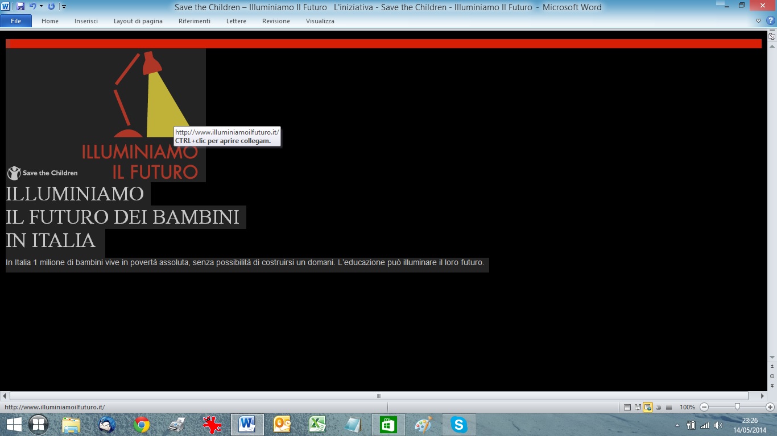The width and height of the screenshot is (777, 436).
Task: Open Skype from the taskbar
Action: pyautogui.click(x=459, y=425)
